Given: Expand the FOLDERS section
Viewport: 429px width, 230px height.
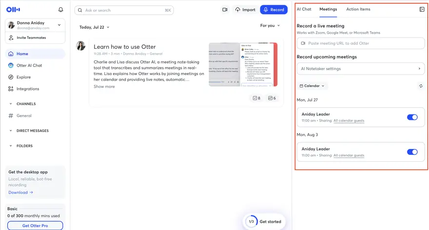Looking at the screenshot, I should coord(11,146).
